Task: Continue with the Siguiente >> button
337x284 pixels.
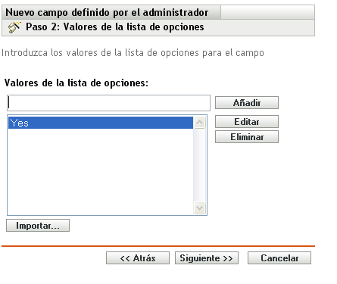Action: coord(207,258)
